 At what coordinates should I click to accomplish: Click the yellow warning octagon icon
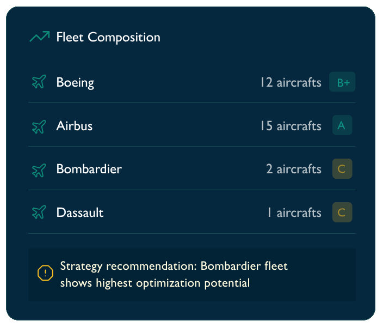46,273
